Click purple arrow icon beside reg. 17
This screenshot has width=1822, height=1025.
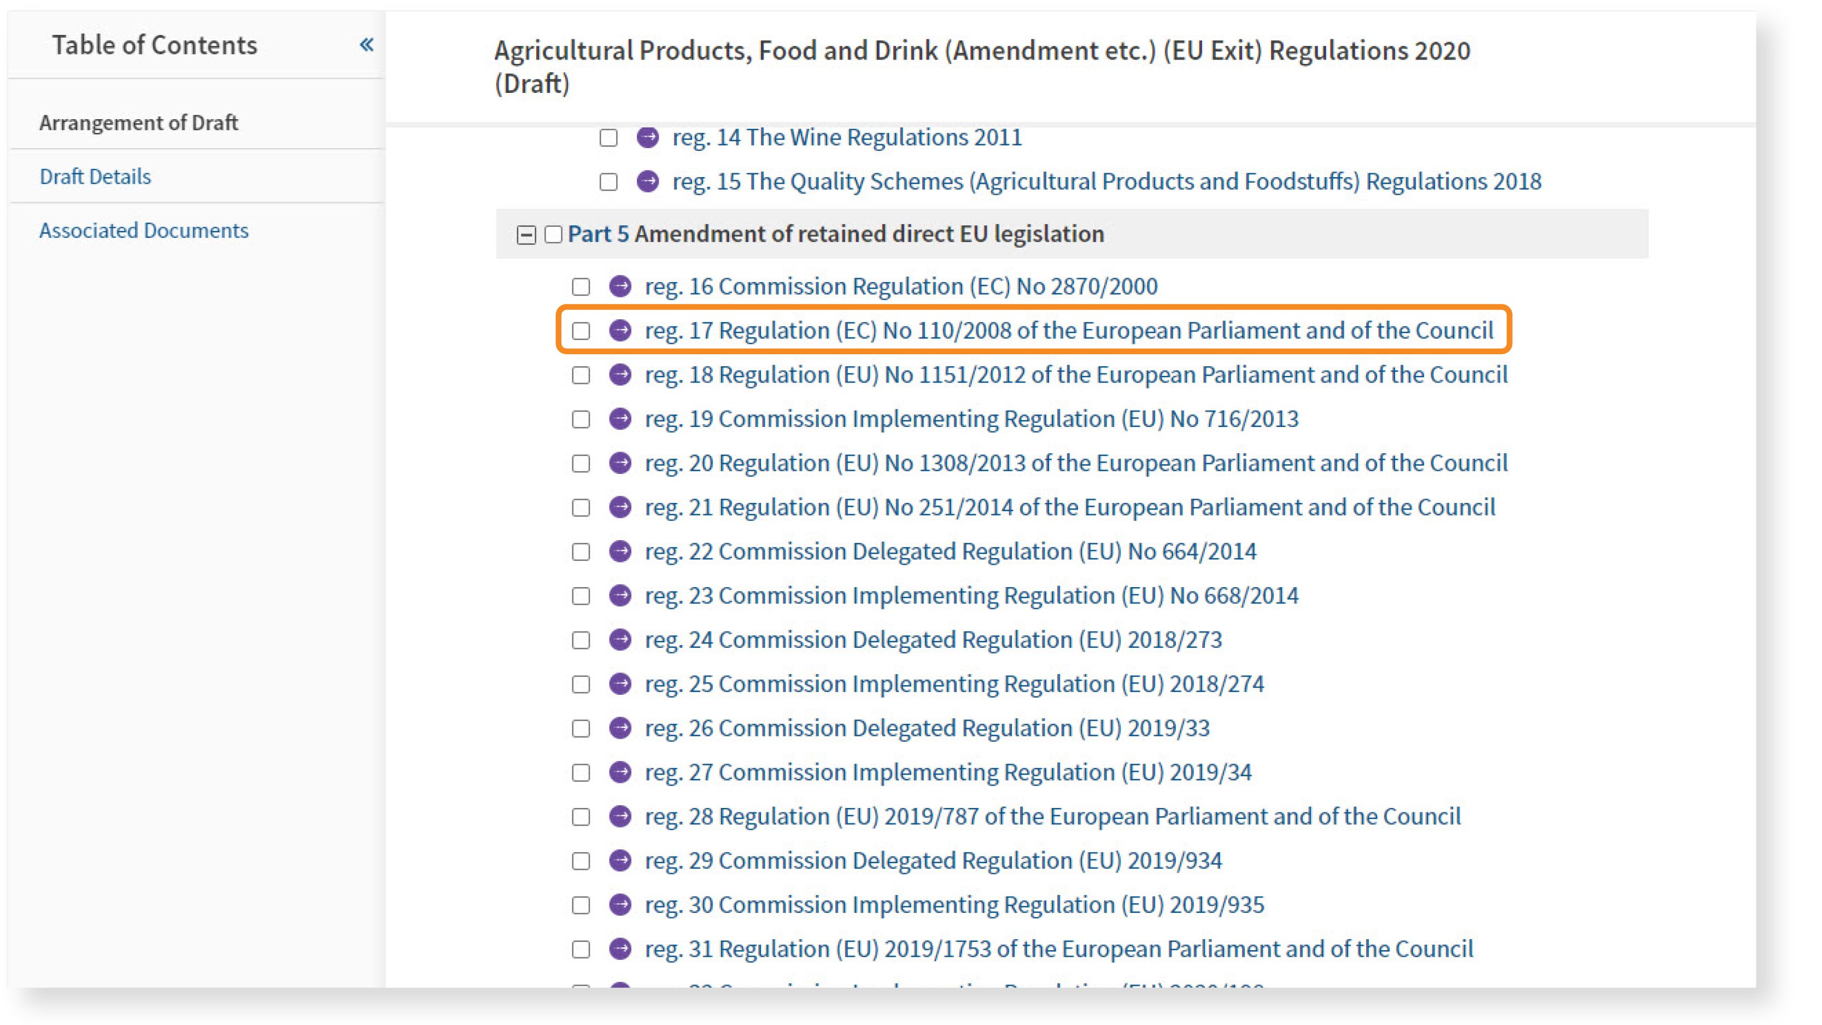pyautogui.click(x=620, y=330)
